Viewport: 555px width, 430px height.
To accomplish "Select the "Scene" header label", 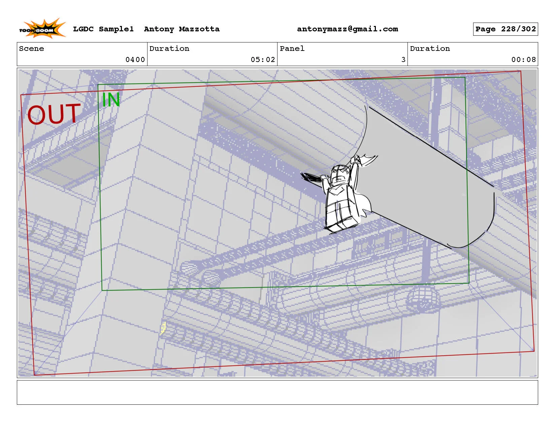I will click(x=32, y=49).
